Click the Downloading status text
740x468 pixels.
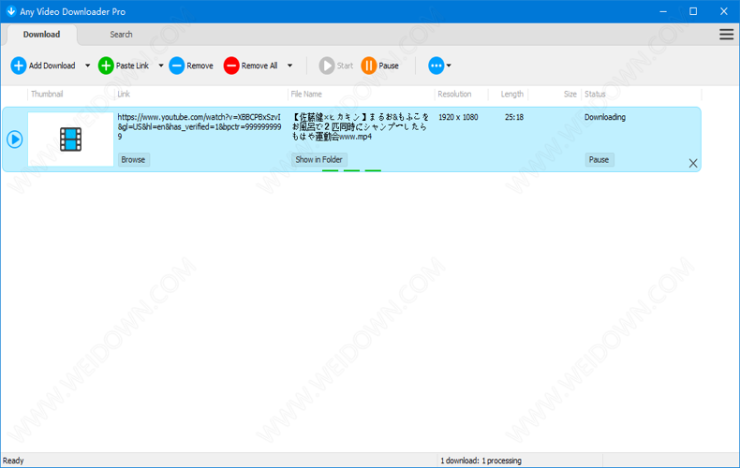[x=605, y=117]
